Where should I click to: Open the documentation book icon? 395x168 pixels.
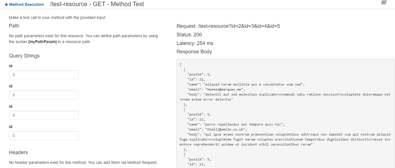384,2
